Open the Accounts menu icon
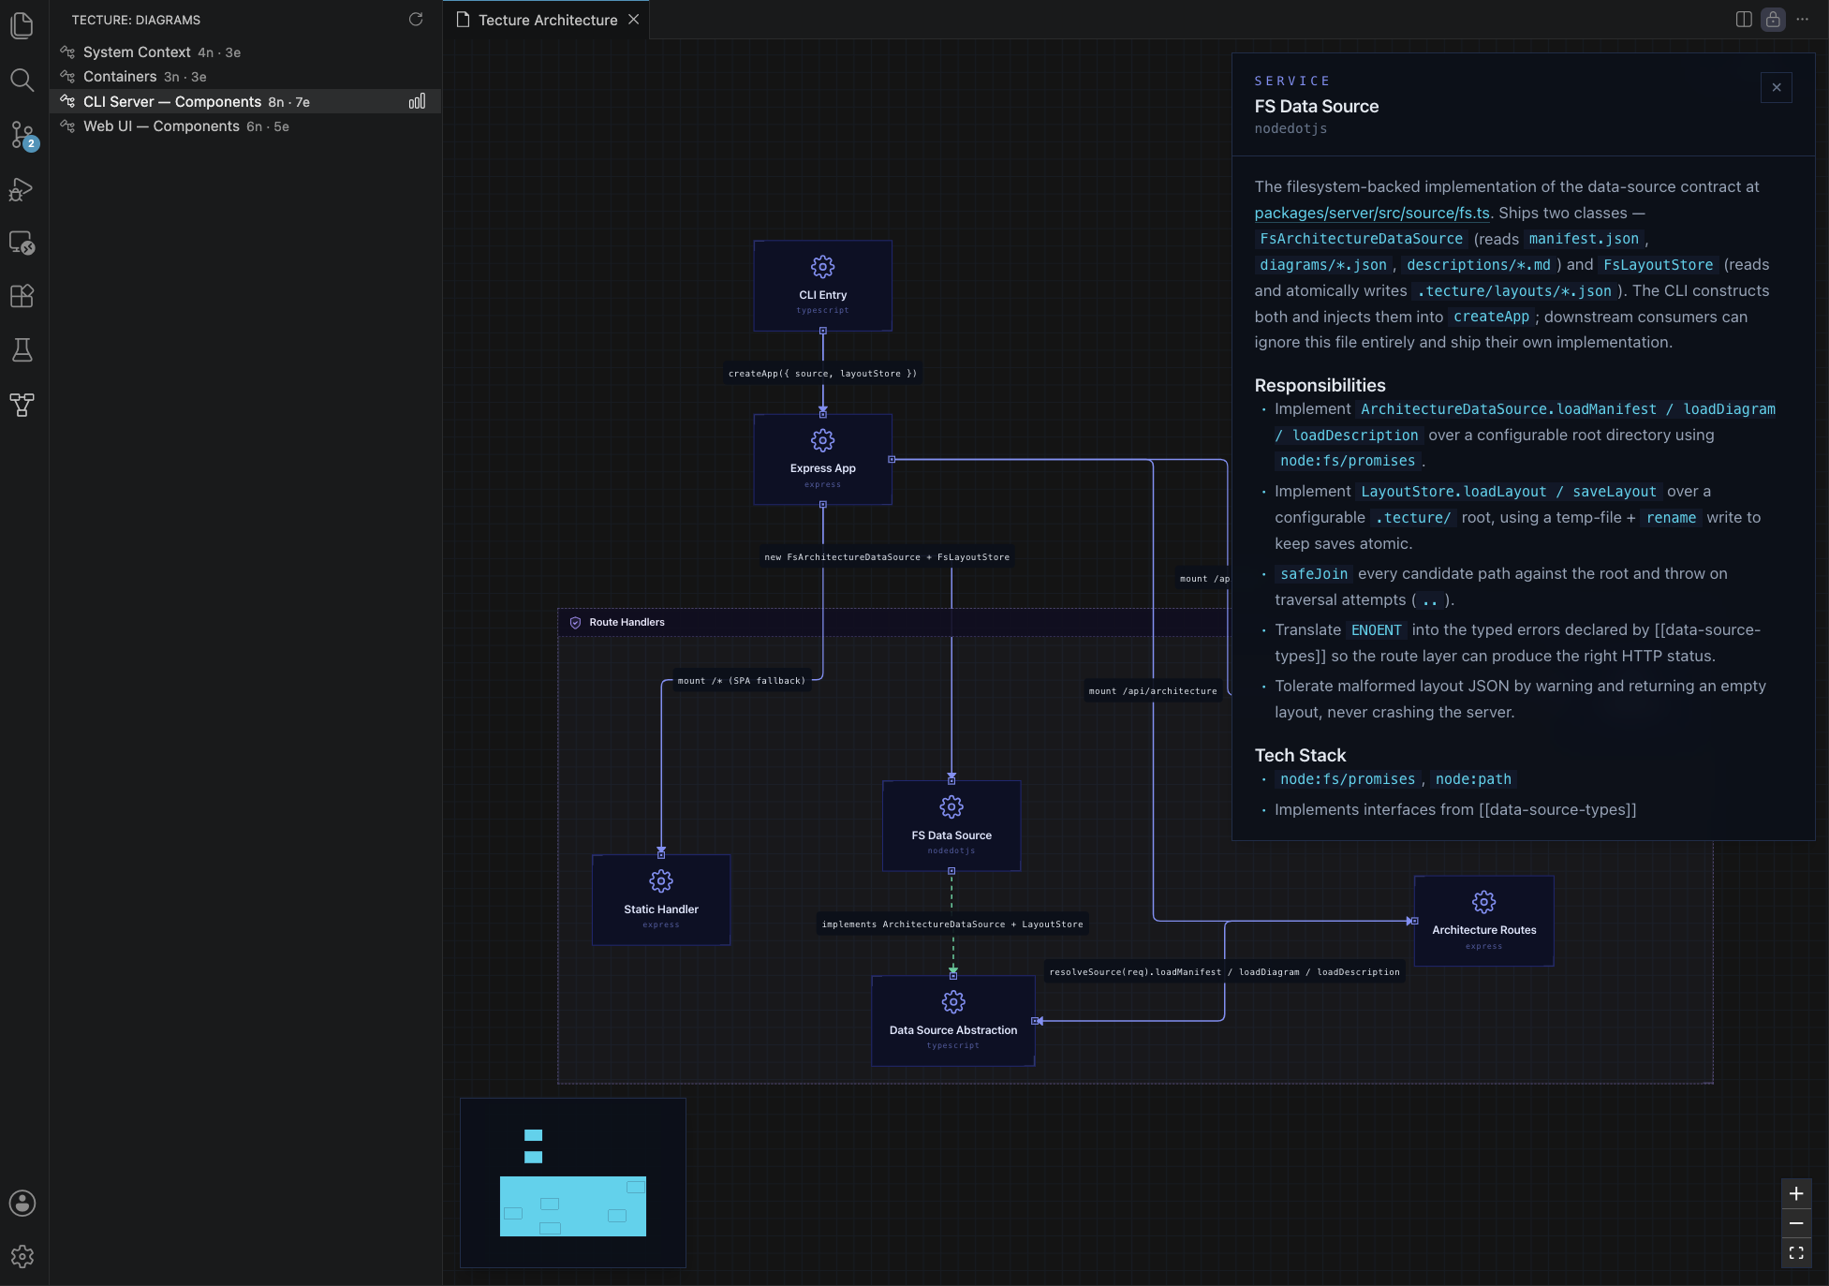This screenshot has height=1286, width=1829. point(22,1203)
